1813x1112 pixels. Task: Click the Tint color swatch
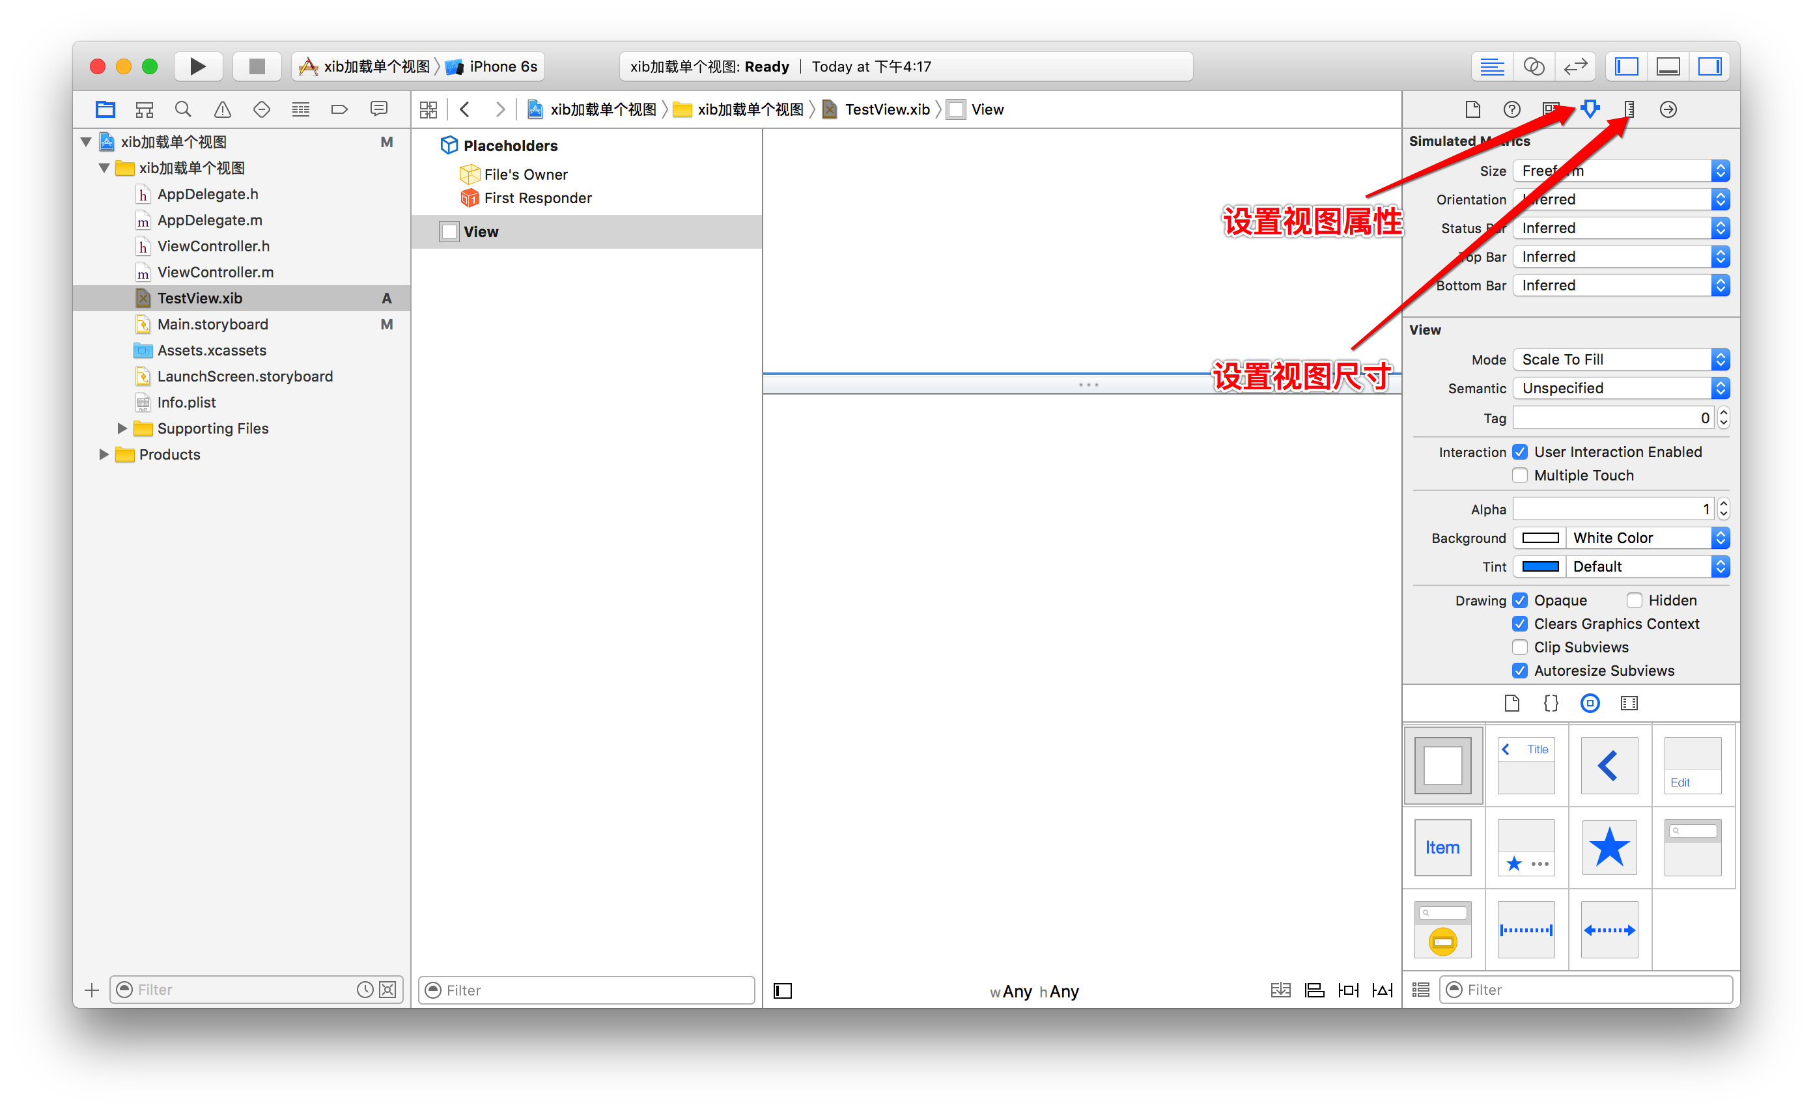coord(1540,566)
